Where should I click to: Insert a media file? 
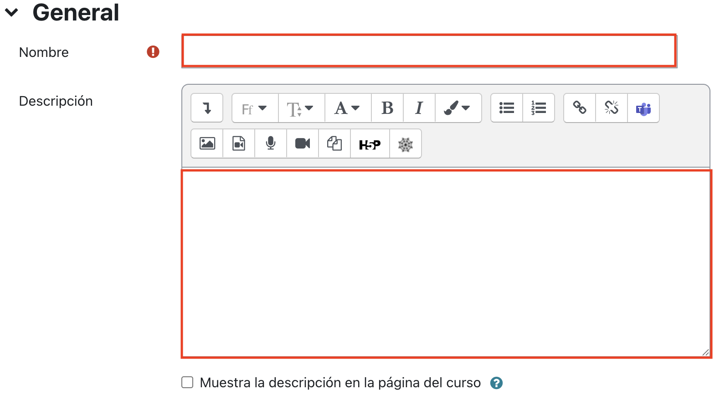(239, 144)
